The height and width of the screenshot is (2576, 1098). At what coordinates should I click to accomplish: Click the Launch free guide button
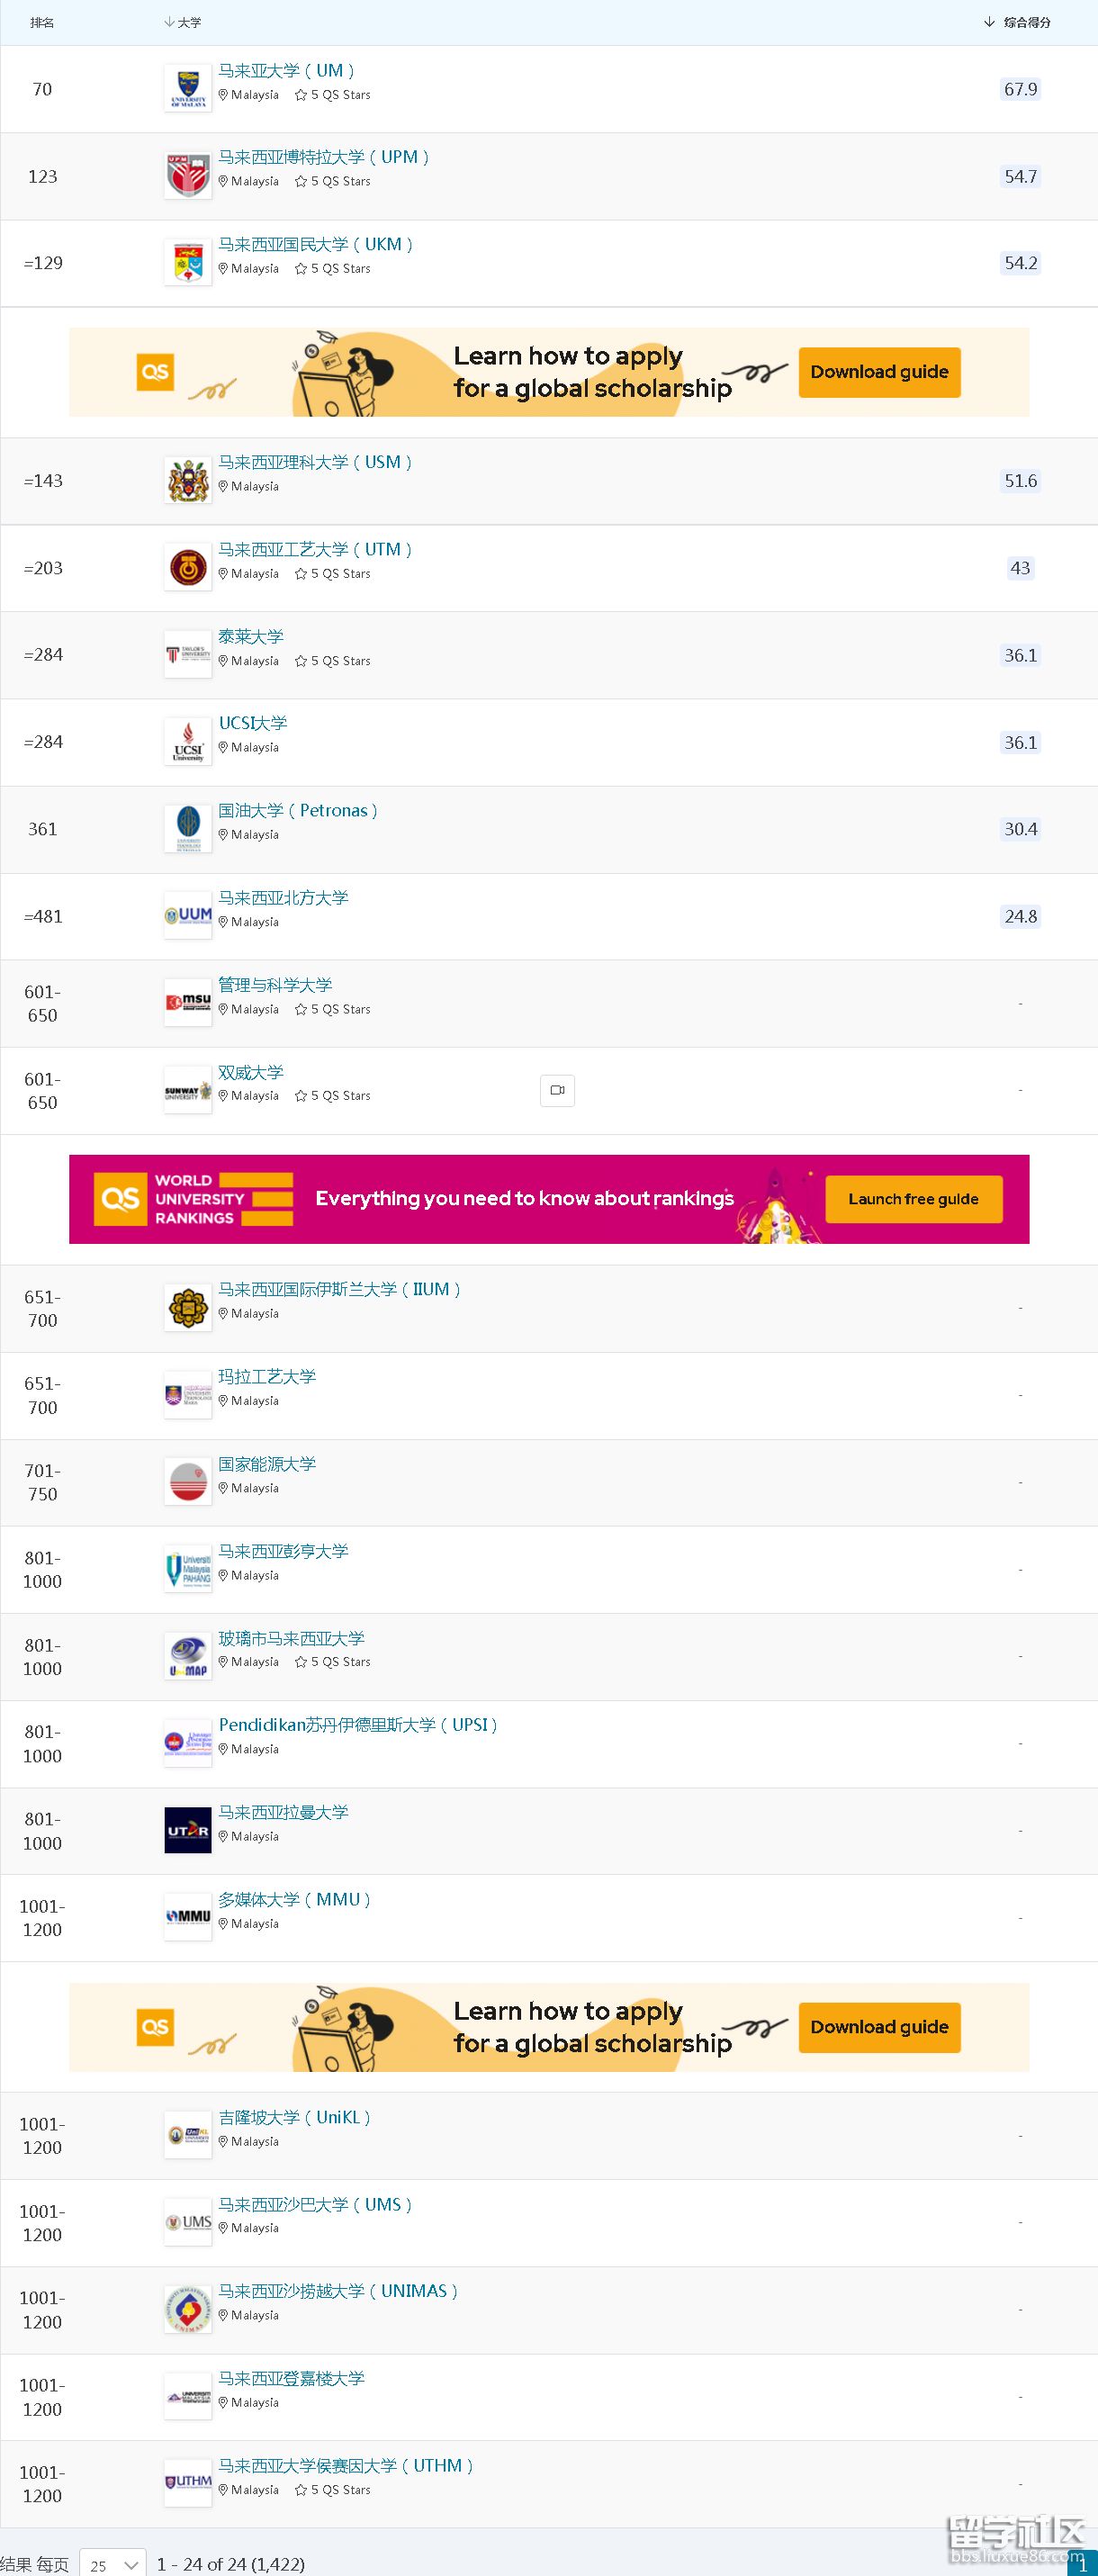[x=913, y=1199]
